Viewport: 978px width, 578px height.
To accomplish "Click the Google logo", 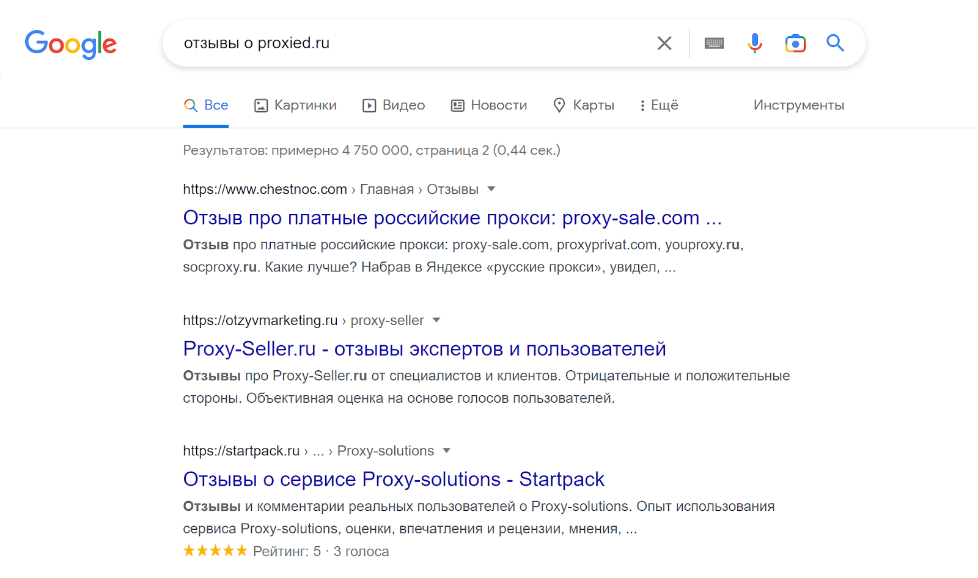I will [70, 44].
